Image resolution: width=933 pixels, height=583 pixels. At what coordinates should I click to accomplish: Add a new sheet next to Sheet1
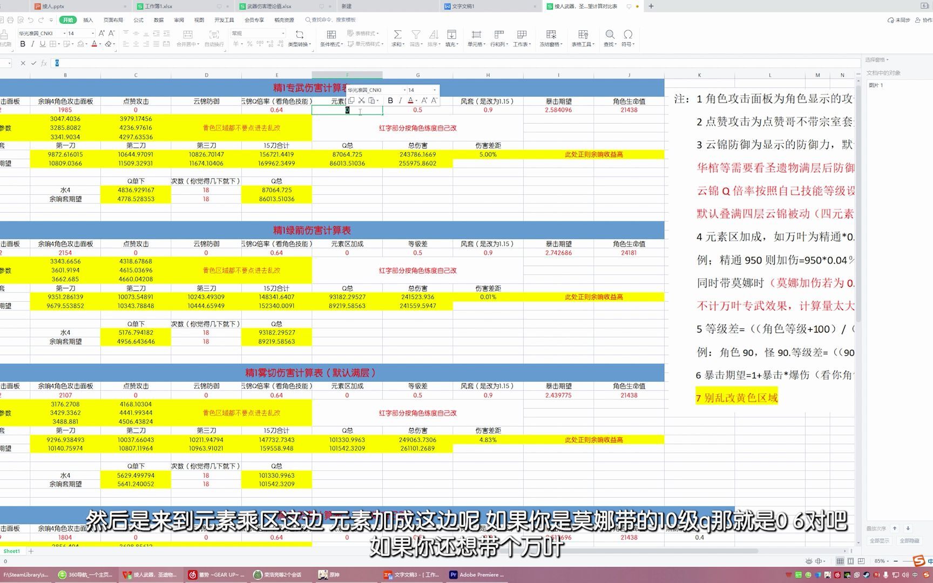pos(31,551)
